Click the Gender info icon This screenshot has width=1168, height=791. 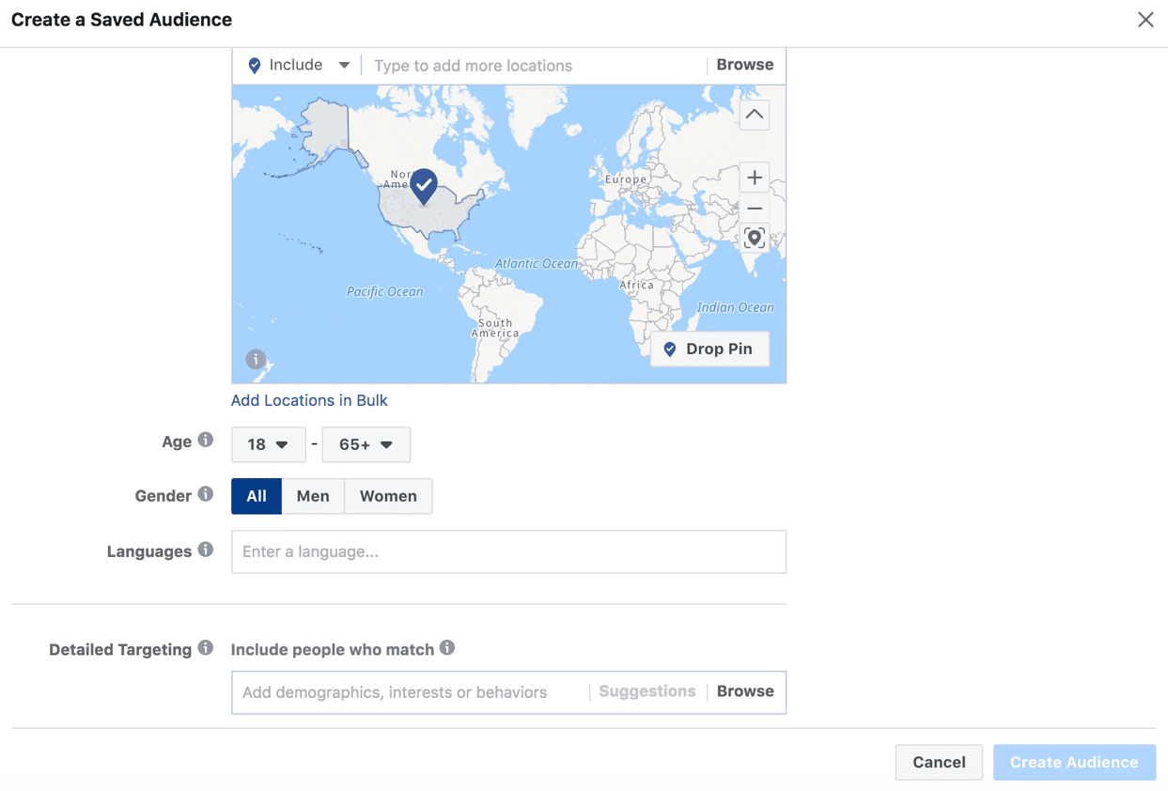coord(206,494)
